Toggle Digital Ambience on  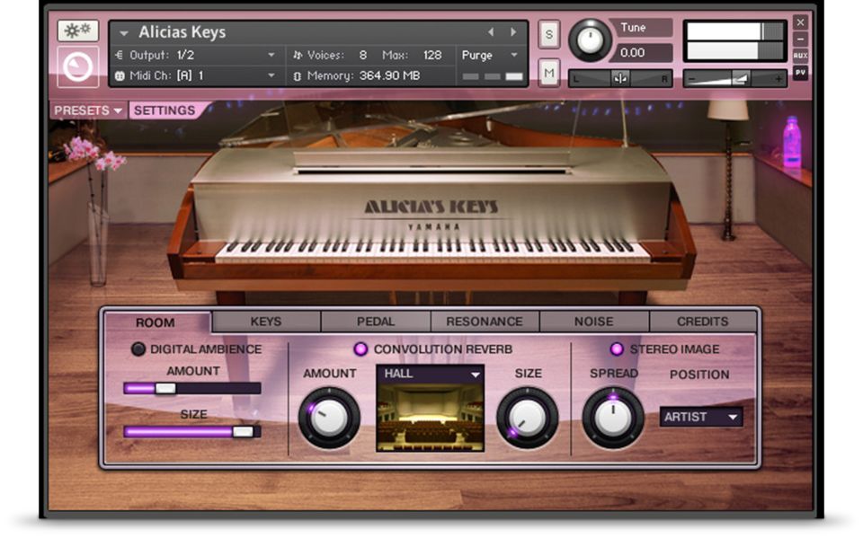[138, 349]
